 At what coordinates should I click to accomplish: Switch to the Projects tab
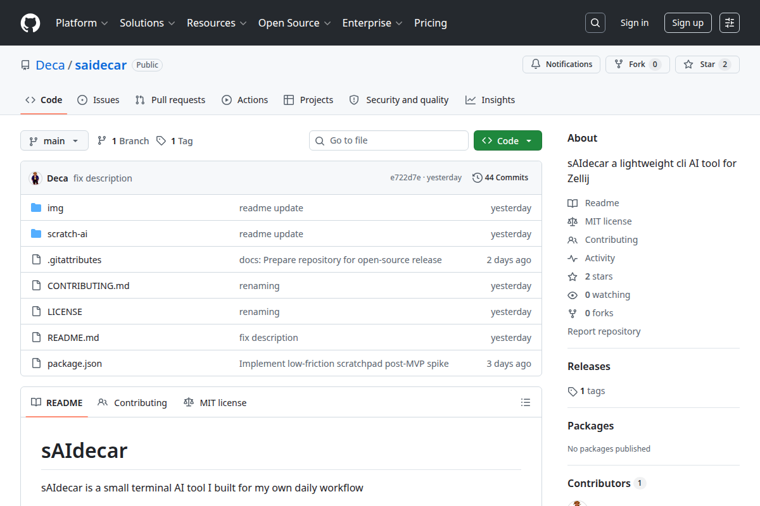coord(308,100)
